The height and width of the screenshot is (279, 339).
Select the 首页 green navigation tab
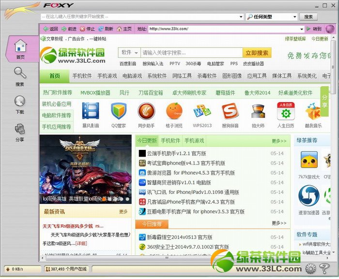(55, 76)
